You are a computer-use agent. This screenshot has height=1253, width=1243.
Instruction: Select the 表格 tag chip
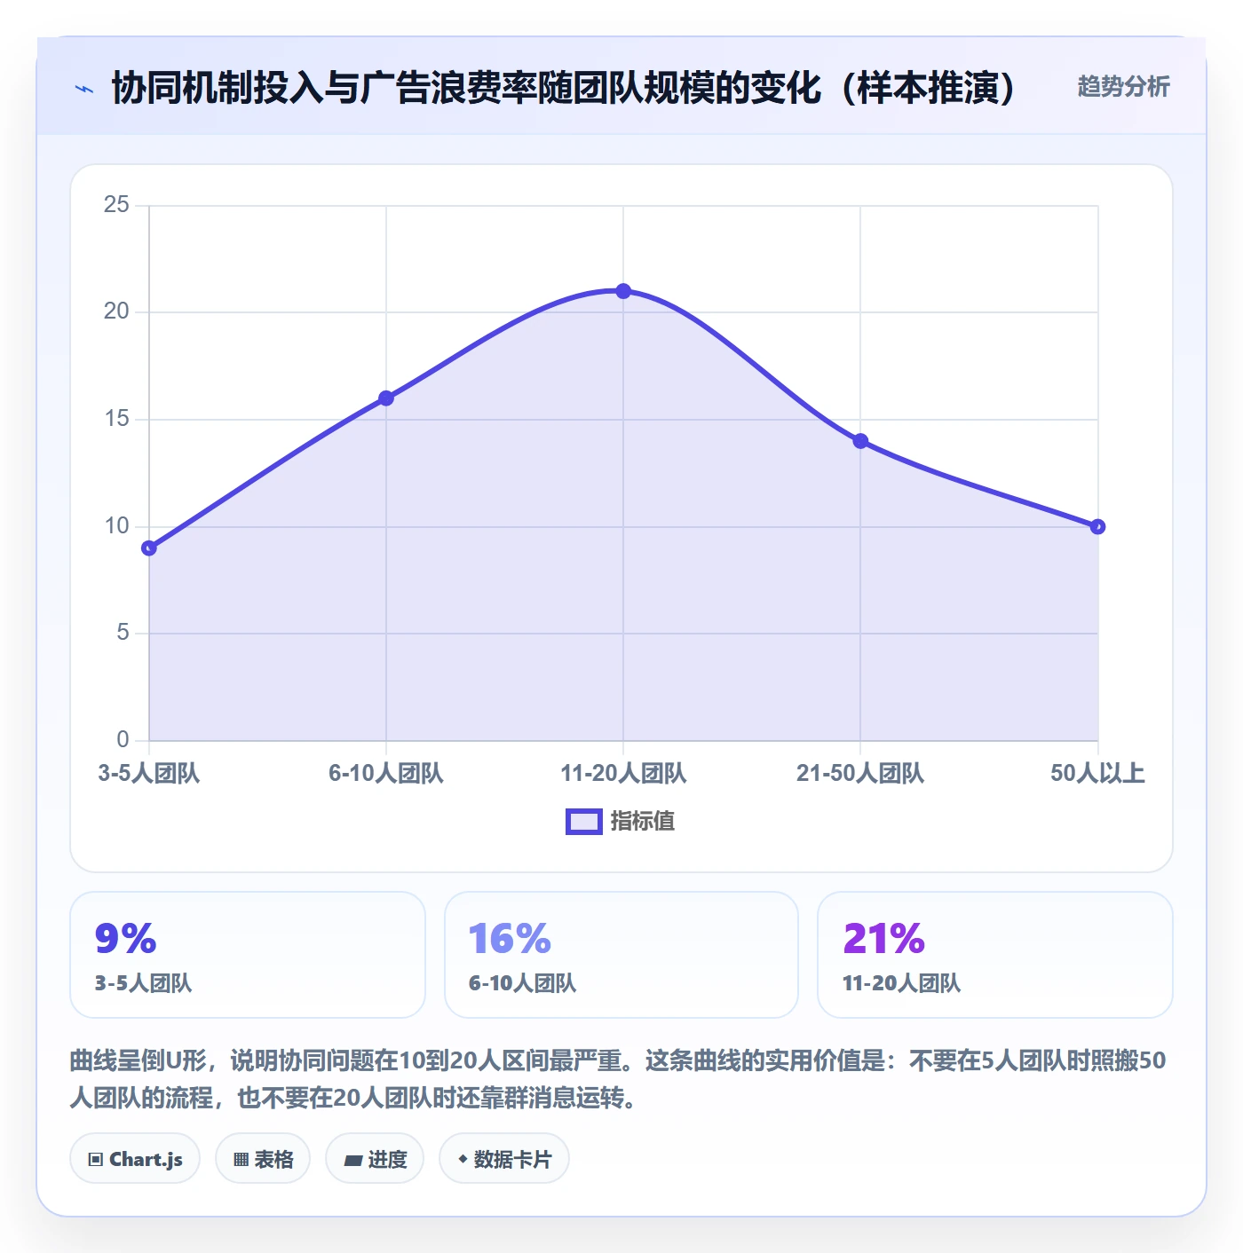click(x=263, y=1159)
